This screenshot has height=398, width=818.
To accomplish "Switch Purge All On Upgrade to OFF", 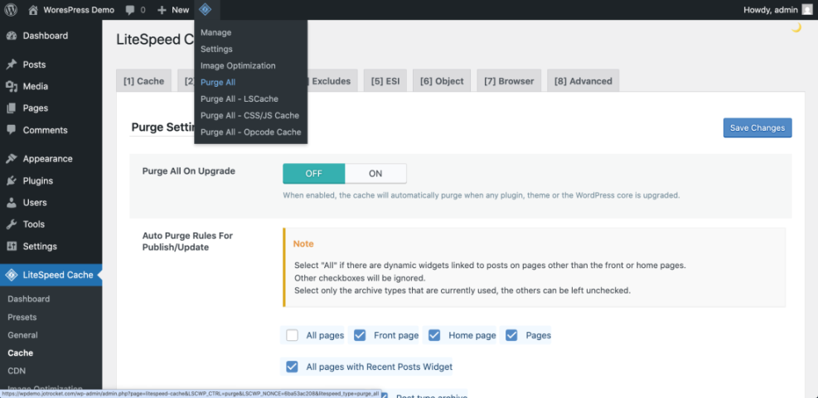I will (x=313, y=174).
